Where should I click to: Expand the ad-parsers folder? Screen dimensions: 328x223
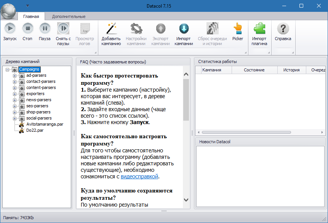pyautogui.click(x=14, y=76)
